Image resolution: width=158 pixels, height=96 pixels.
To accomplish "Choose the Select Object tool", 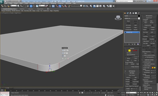I will pos(18,6).
